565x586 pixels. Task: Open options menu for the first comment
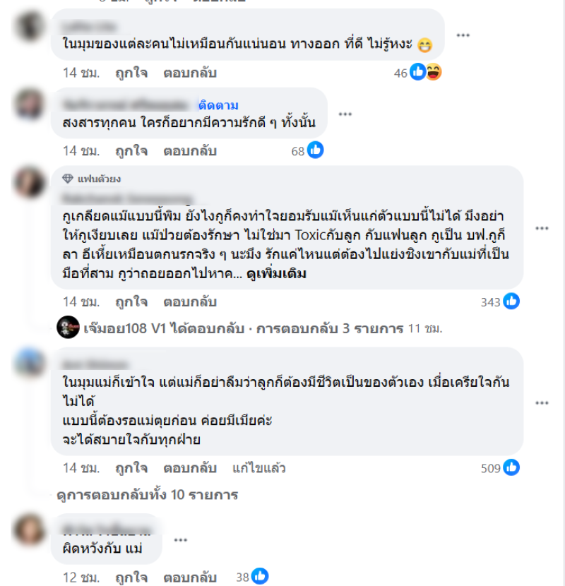tap(463, 35)
